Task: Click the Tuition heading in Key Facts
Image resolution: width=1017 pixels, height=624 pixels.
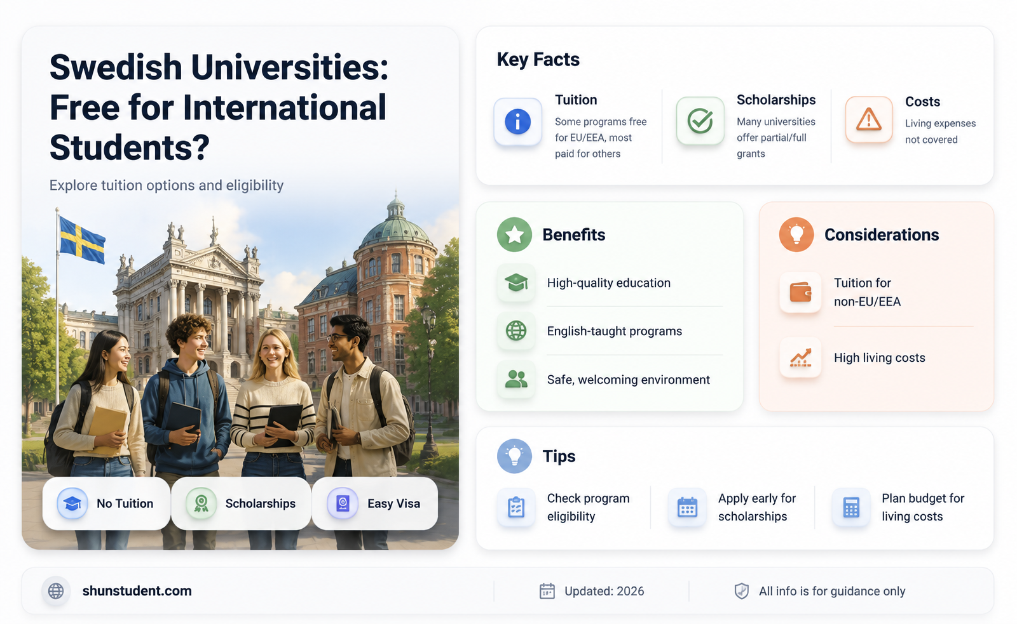Action: pyautogui.click(x=576, y=100)
